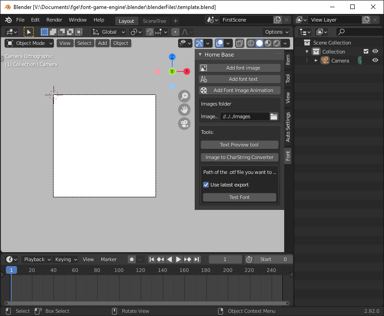Open the Global transform orientation dropdown
Screen dimensions: 384x316
[109, 32]
